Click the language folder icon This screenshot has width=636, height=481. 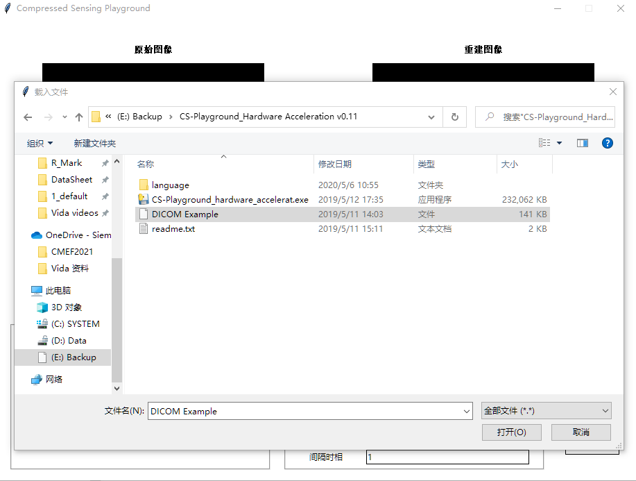pos(144,185)
